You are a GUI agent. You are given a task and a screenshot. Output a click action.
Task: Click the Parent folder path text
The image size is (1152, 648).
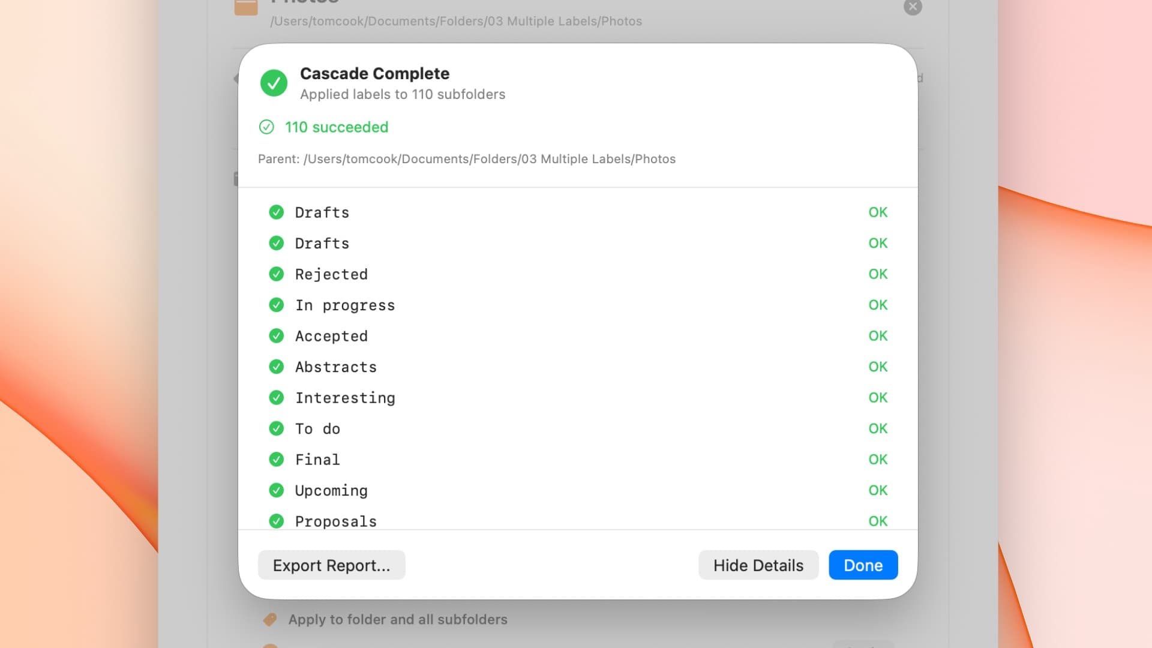pyautogui.click(x=467, y=159)
